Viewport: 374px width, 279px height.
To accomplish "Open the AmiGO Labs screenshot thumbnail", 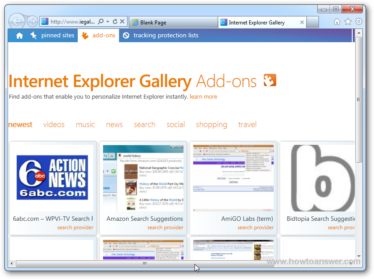I will [x=233, y=178].
